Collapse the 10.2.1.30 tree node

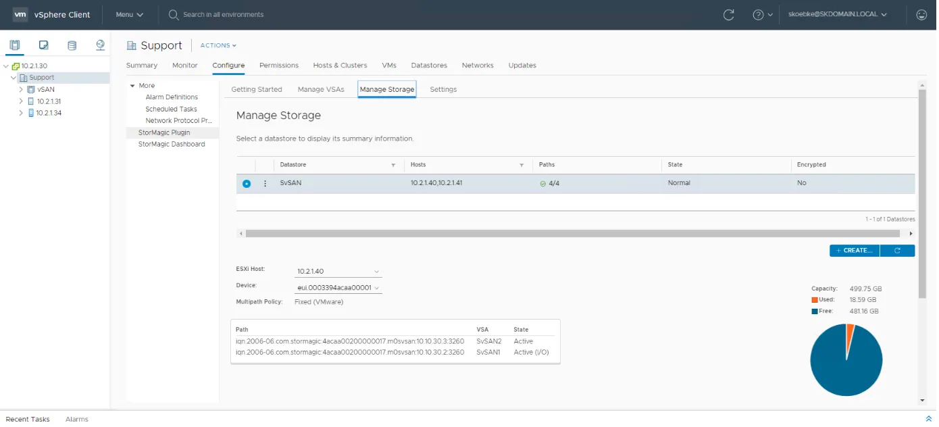coord(7,66)
